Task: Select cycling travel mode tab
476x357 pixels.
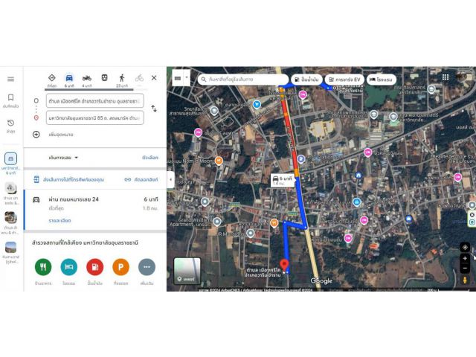Action: click(139, 78)
